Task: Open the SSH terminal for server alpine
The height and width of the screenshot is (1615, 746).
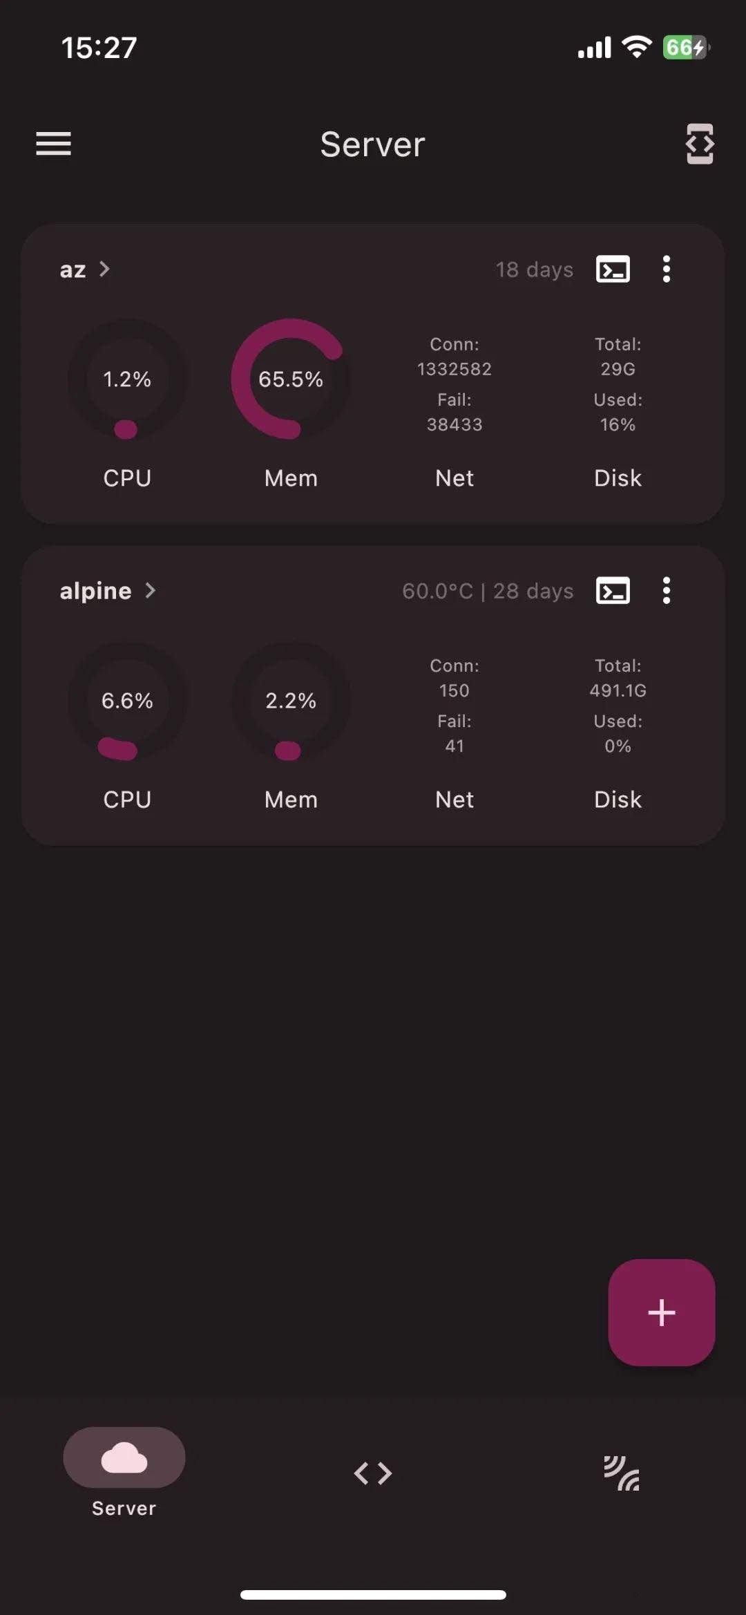Action: [x=612, y=591]
